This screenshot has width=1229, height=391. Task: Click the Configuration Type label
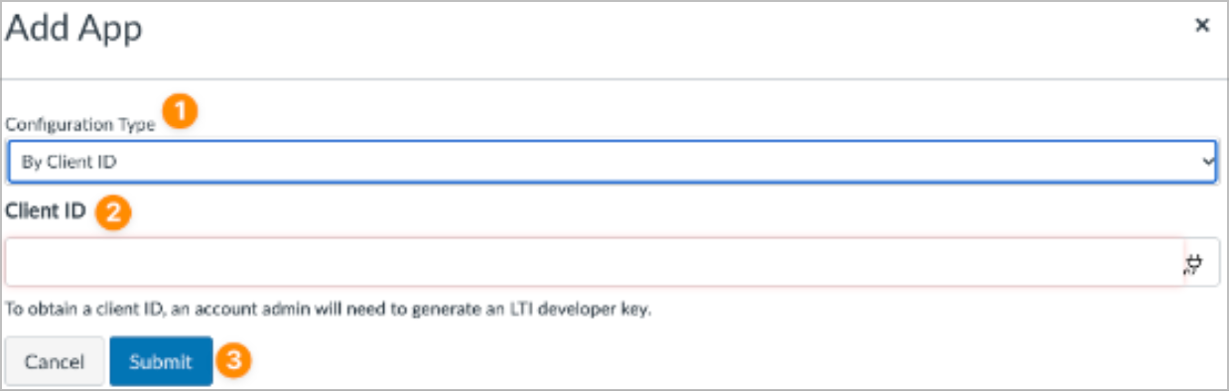[80, 125]
